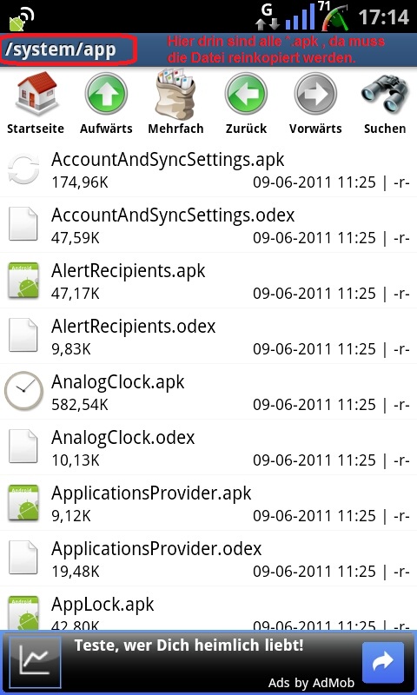Tap the /system/app path bar
This screenshot has width=417, height=695.
click(69, 50)
